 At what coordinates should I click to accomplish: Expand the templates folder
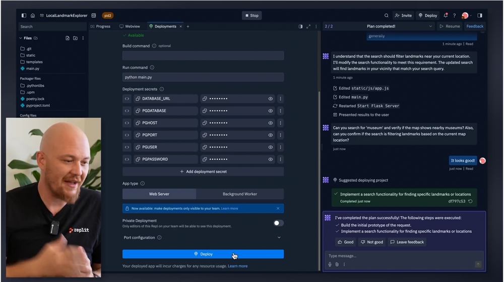(x=31, y=62)
